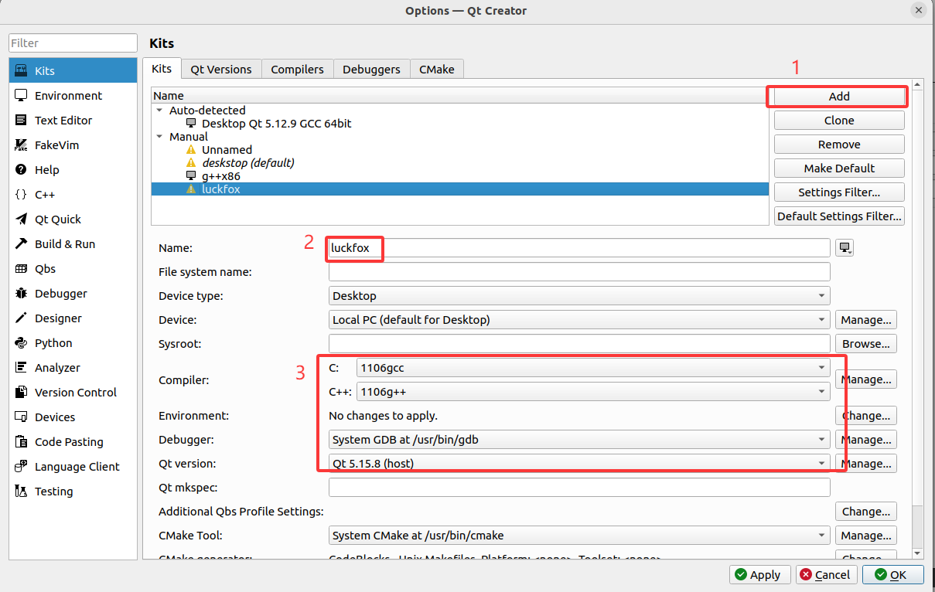Click the Make Default button
Viewport: 935px width, 592px height.
click(x=839, y=168)
